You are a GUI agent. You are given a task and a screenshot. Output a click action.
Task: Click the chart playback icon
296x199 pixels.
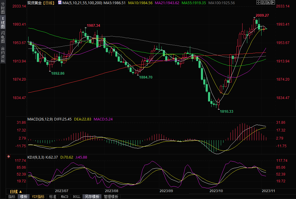268,3
